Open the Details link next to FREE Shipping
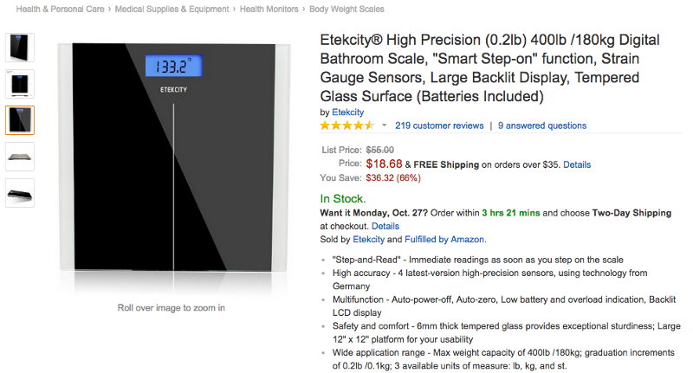 (577, 164)
